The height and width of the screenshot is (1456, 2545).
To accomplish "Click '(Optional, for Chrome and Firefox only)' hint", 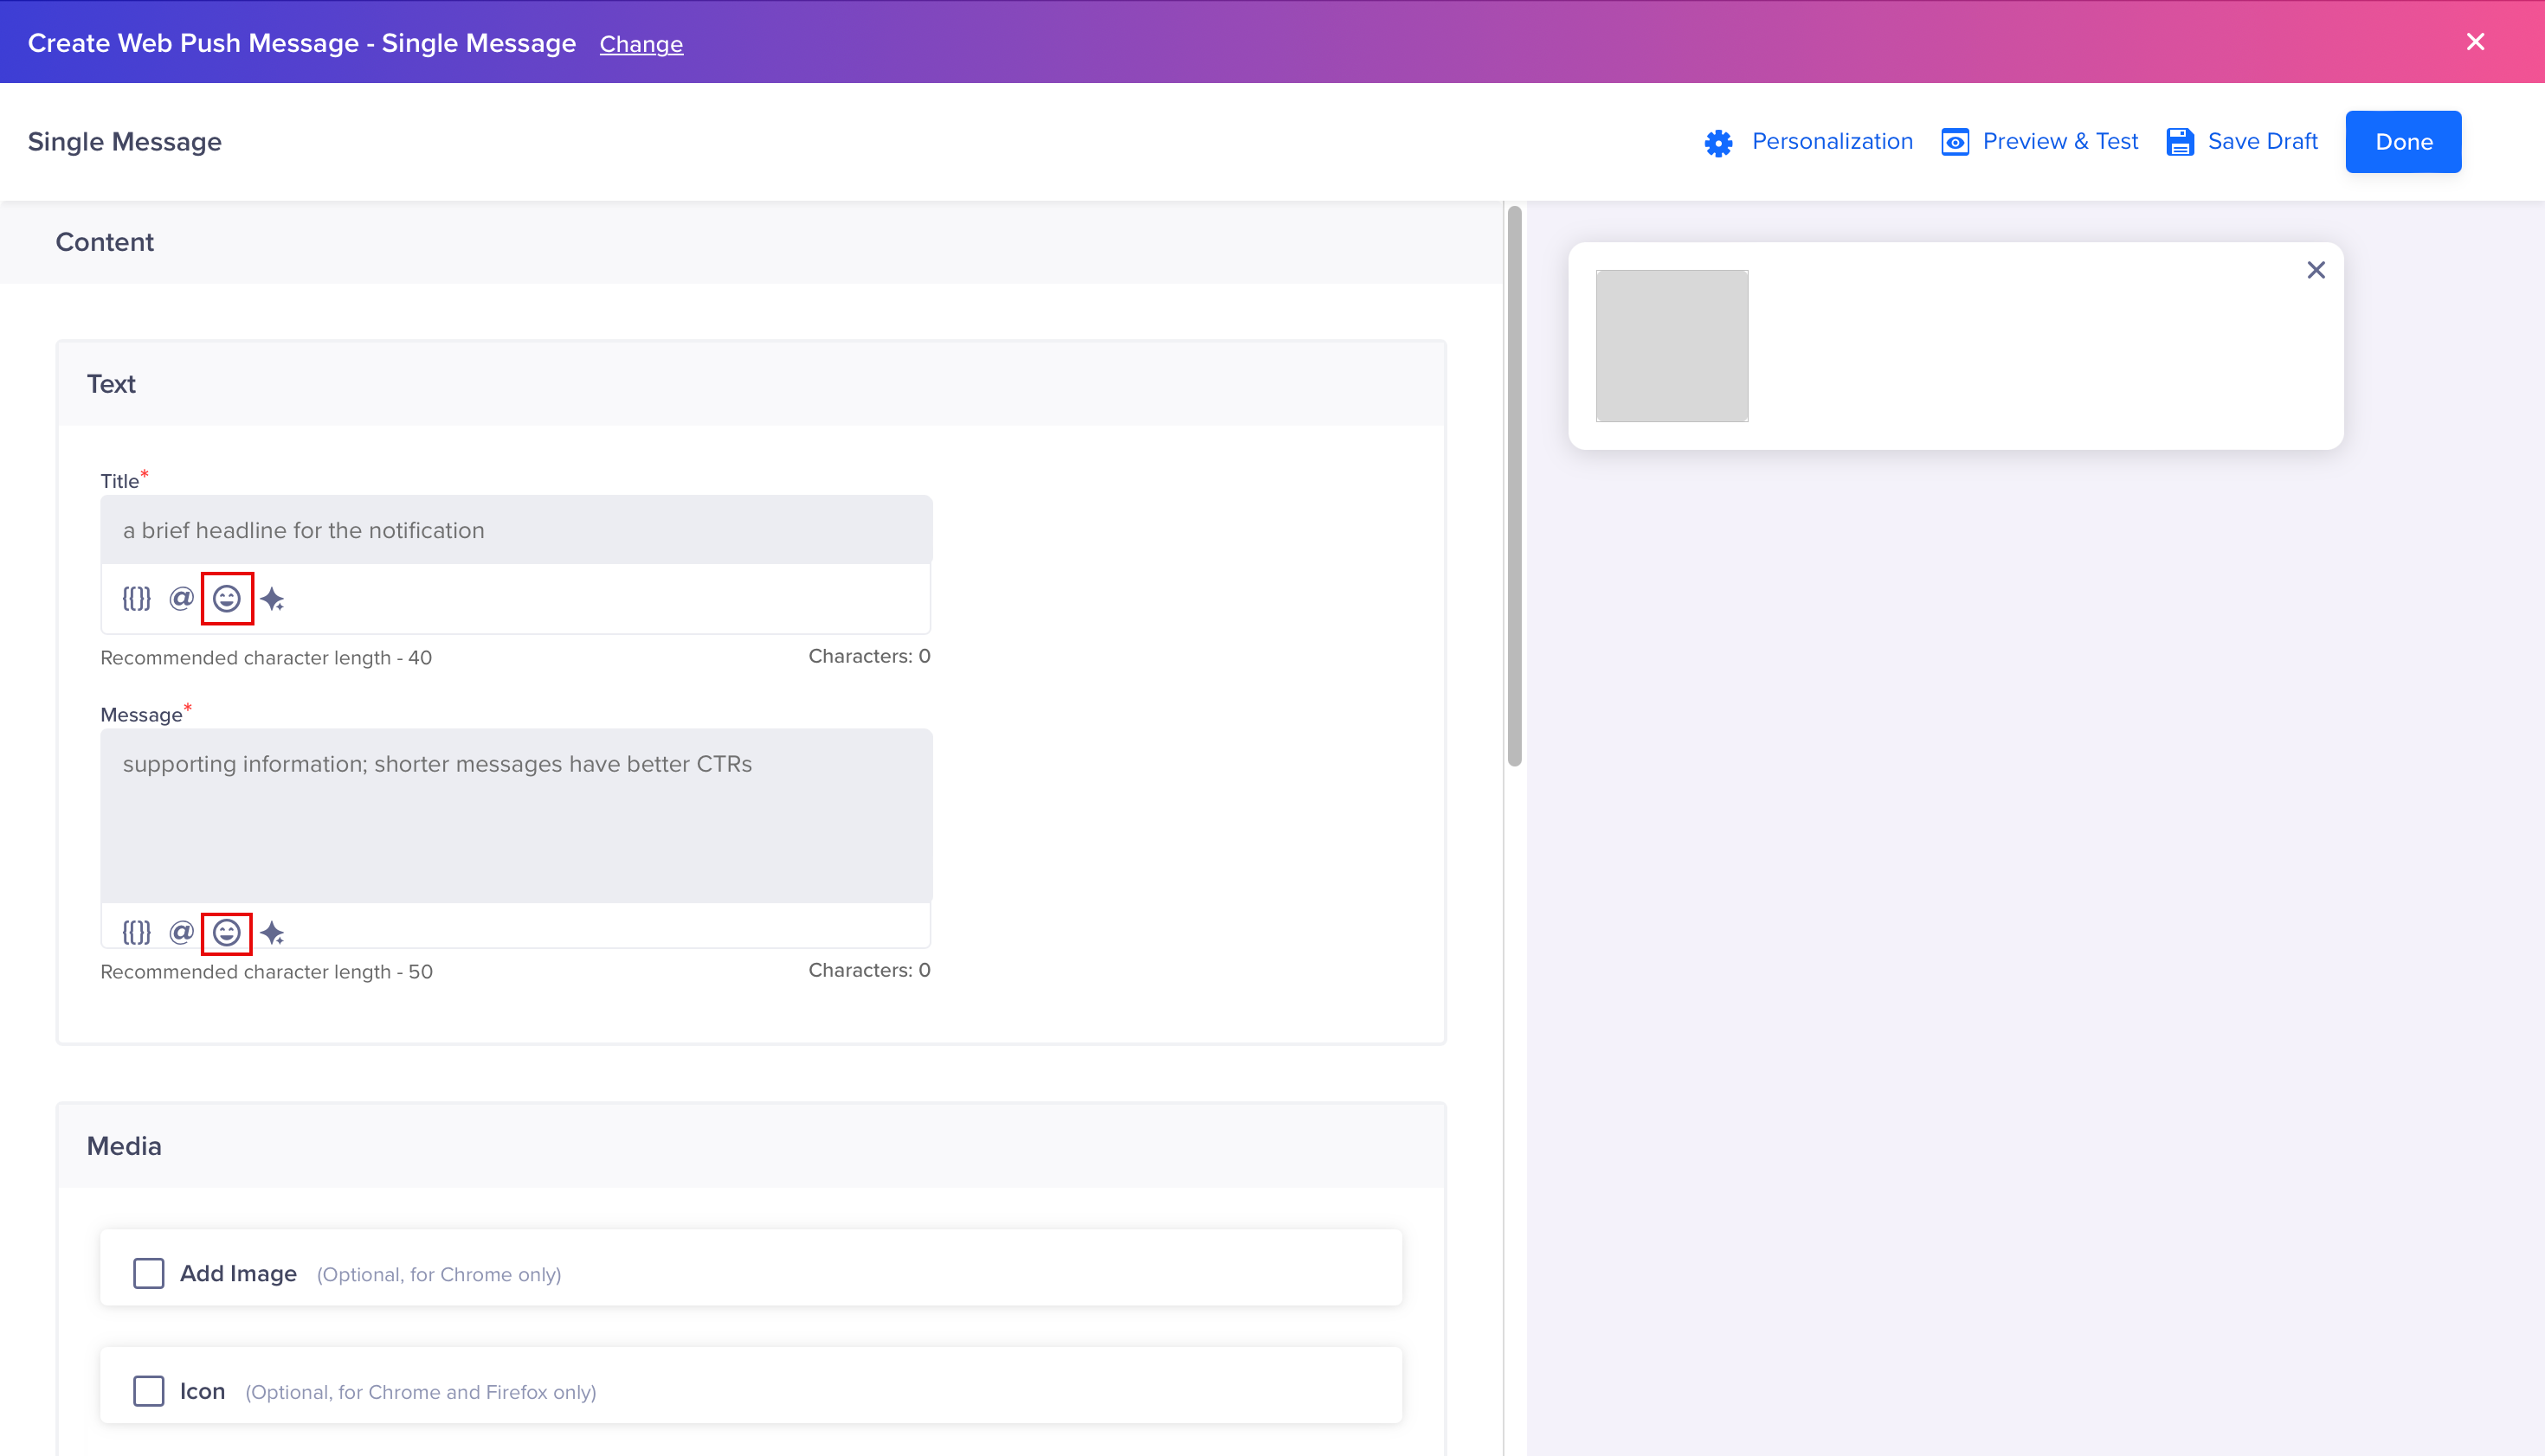I will point(422,1393).
